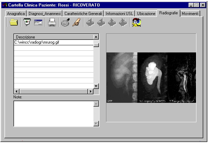The height and width of the screenshot is (143, 208).
Task: Select the magnifying glass search icon
Action: coord(65,22)
